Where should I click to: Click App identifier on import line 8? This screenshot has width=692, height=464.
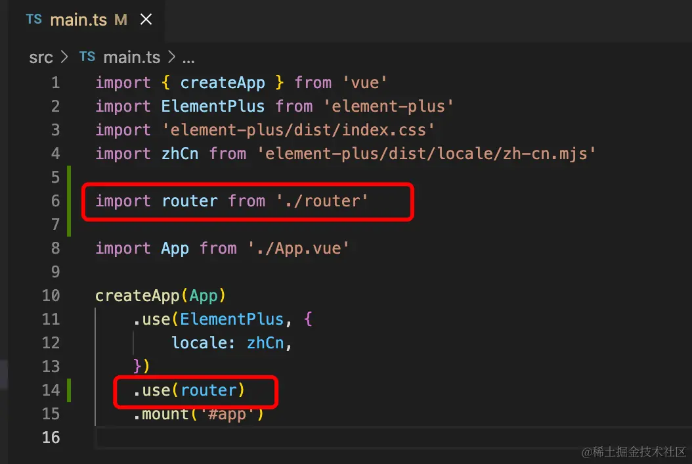point(175,248)
